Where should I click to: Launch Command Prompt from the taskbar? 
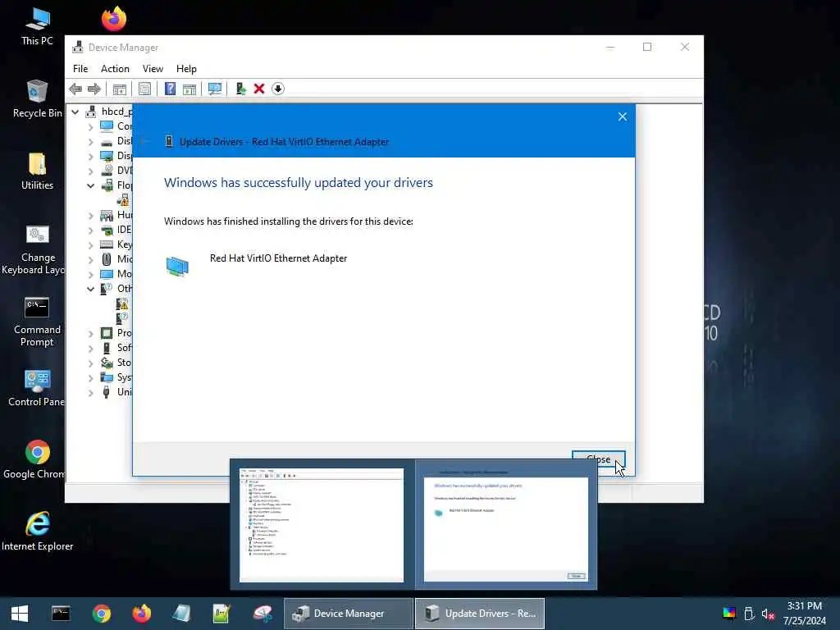pyautogui.click(x=61, y=614)
